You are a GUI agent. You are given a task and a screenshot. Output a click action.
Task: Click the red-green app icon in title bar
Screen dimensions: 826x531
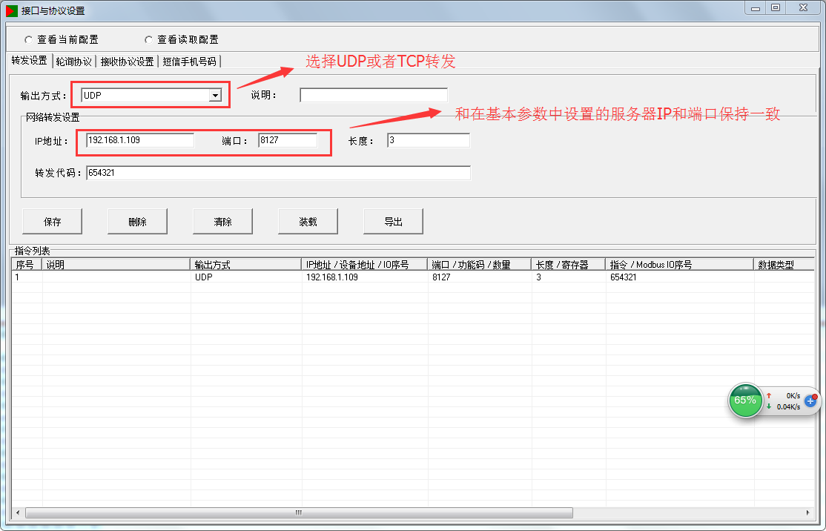(x=12, y=10)
